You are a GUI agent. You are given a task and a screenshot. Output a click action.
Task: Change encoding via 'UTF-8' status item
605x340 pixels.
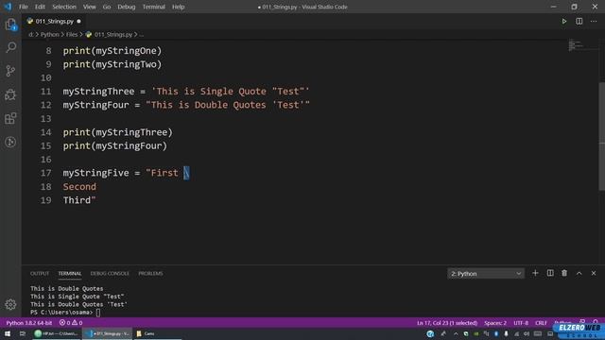(x=521, y=323)
